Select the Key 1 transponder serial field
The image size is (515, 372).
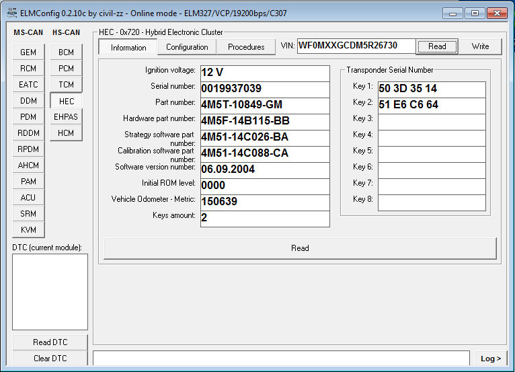click(x=431, y=89)
